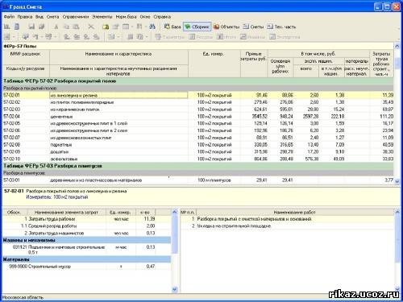The width and height of the screenshot is (403, 302).
Task: Open dropdown arrow left of binoculars icon
Action: tap(146, 27)
